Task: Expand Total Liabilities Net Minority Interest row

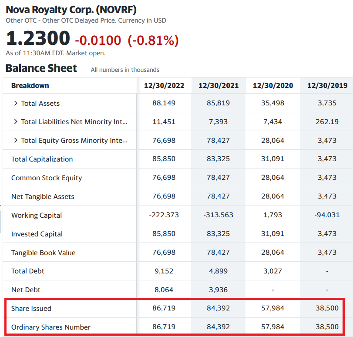Action: (x=16, y=122)
